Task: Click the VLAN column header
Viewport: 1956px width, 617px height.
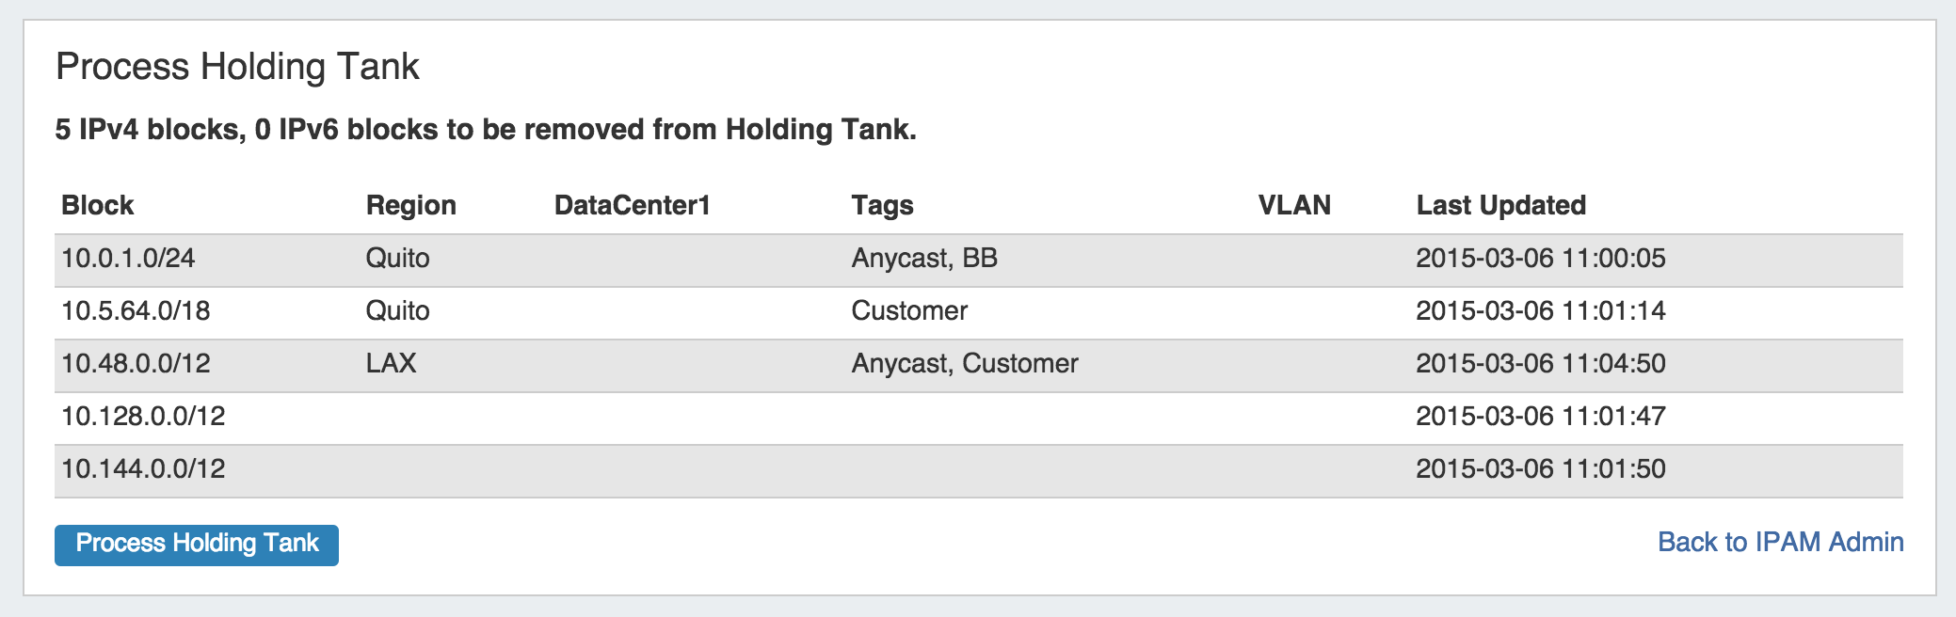Action: coord(1294,205)
